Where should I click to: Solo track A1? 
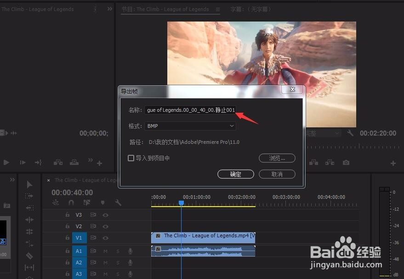[x=118, y=251]
